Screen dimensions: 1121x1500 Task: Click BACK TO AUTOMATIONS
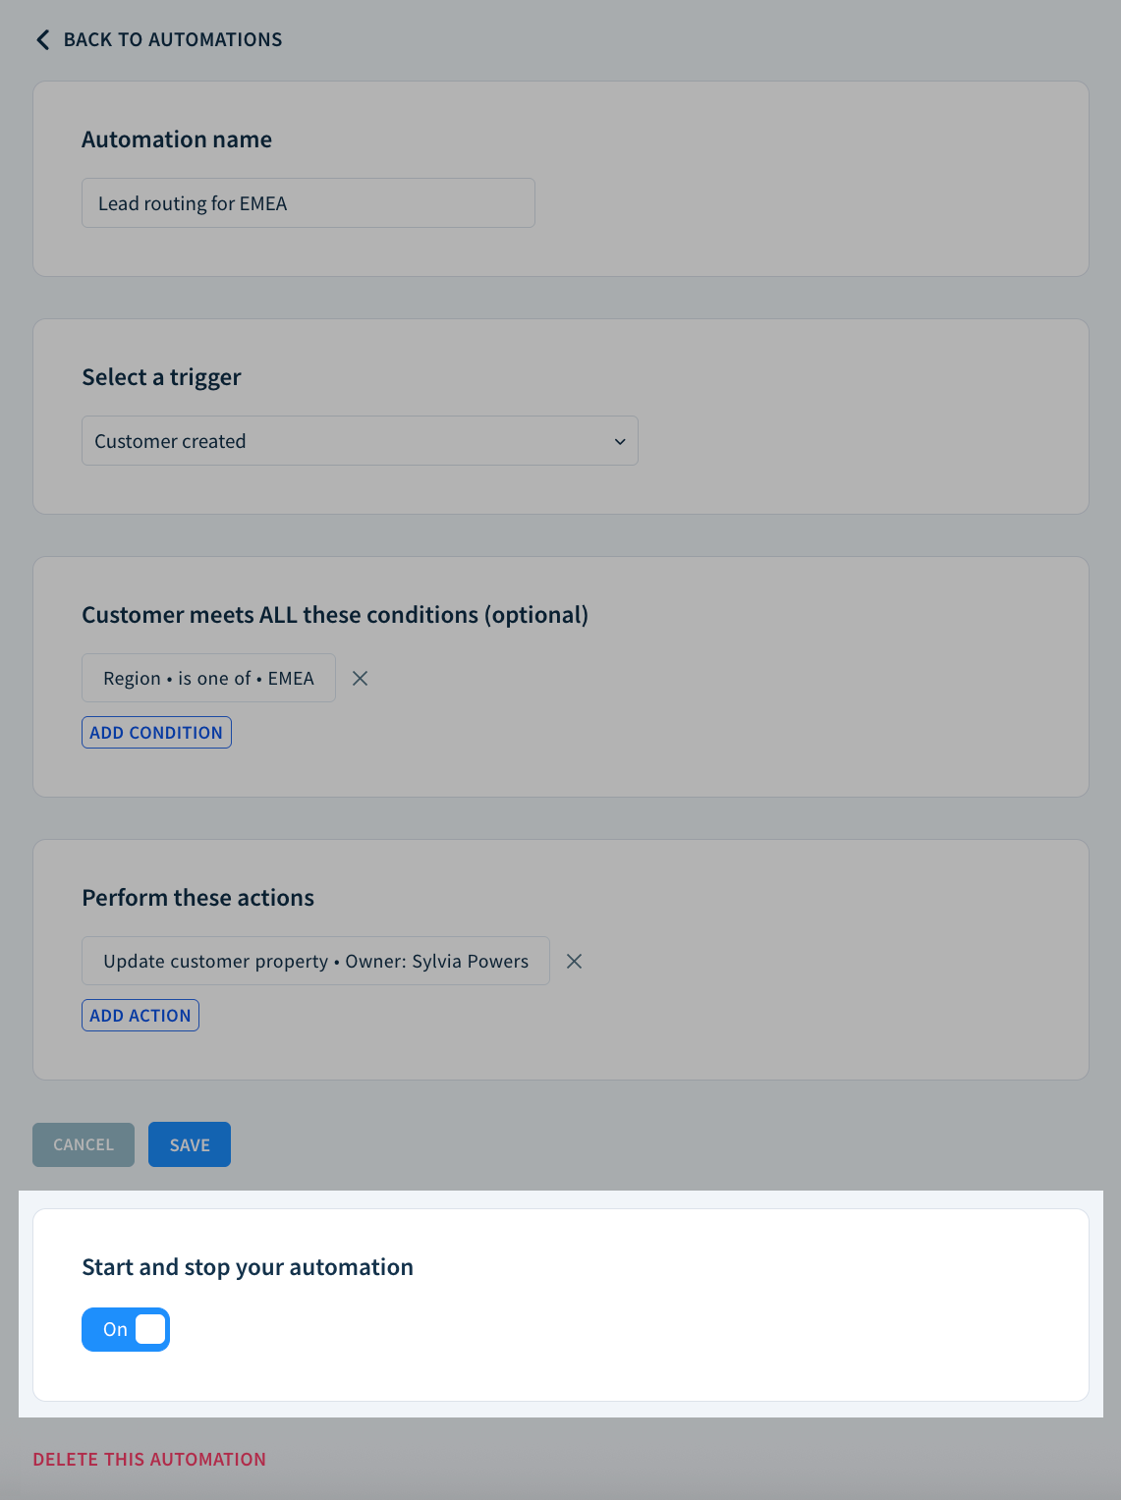[x=173, y=39]
